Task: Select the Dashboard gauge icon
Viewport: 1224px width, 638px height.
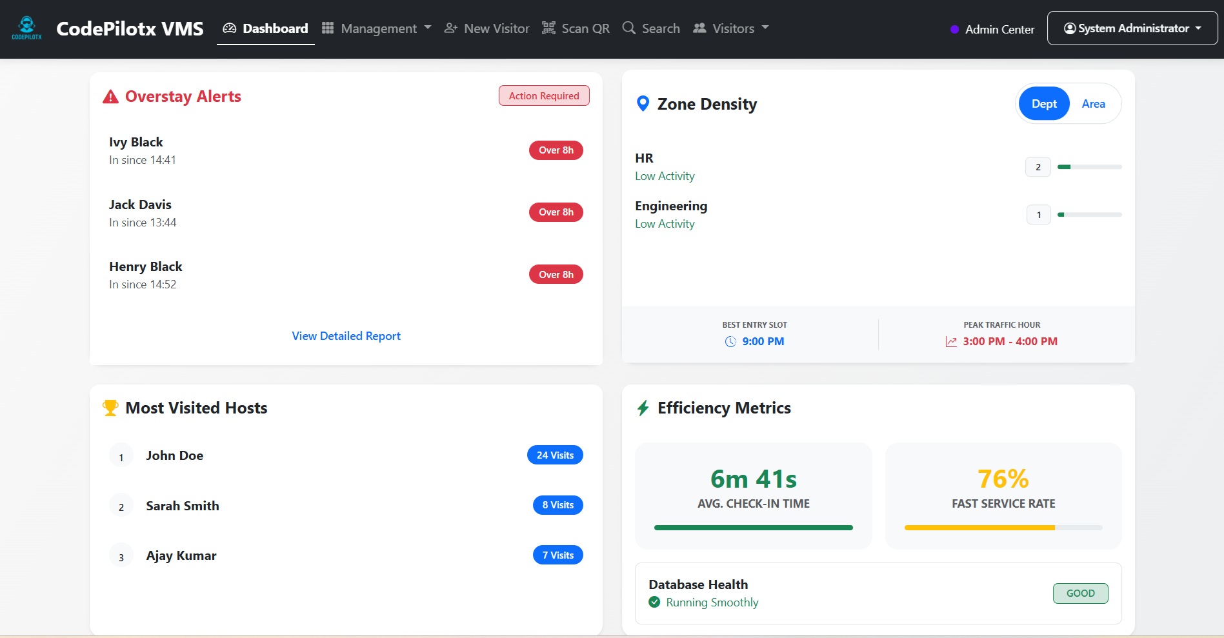Action: coord(228,28)
